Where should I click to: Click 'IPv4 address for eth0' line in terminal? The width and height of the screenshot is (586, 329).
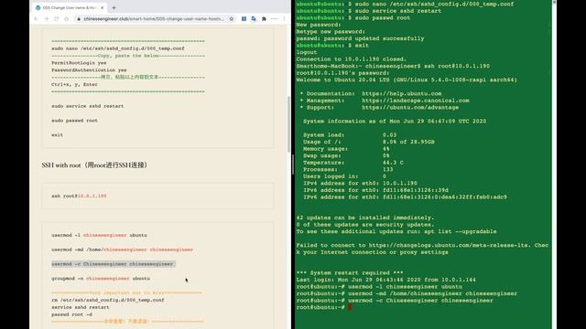click(x=360, y=183)
